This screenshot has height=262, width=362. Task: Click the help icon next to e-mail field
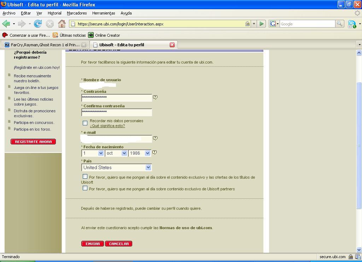pyautogui.click(x=155, y=138)
